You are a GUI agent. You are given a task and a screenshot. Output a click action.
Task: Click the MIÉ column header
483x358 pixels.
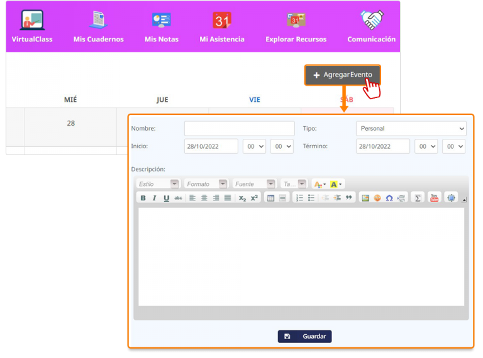pos(70,100)
